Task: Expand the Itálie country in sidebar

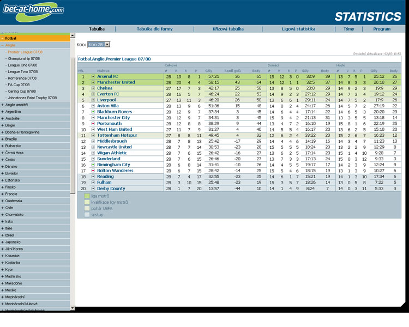Action: [x=3, y=228]
